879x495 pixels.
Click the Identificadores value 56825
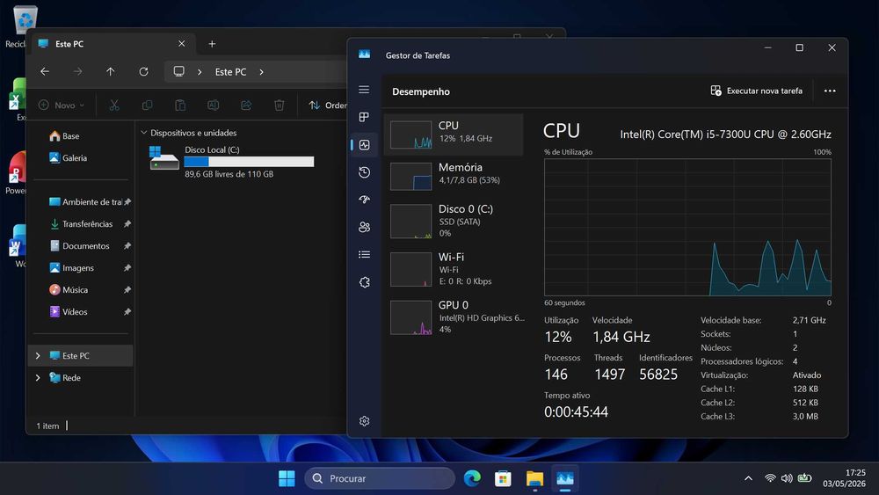click(x=658, y=375)
